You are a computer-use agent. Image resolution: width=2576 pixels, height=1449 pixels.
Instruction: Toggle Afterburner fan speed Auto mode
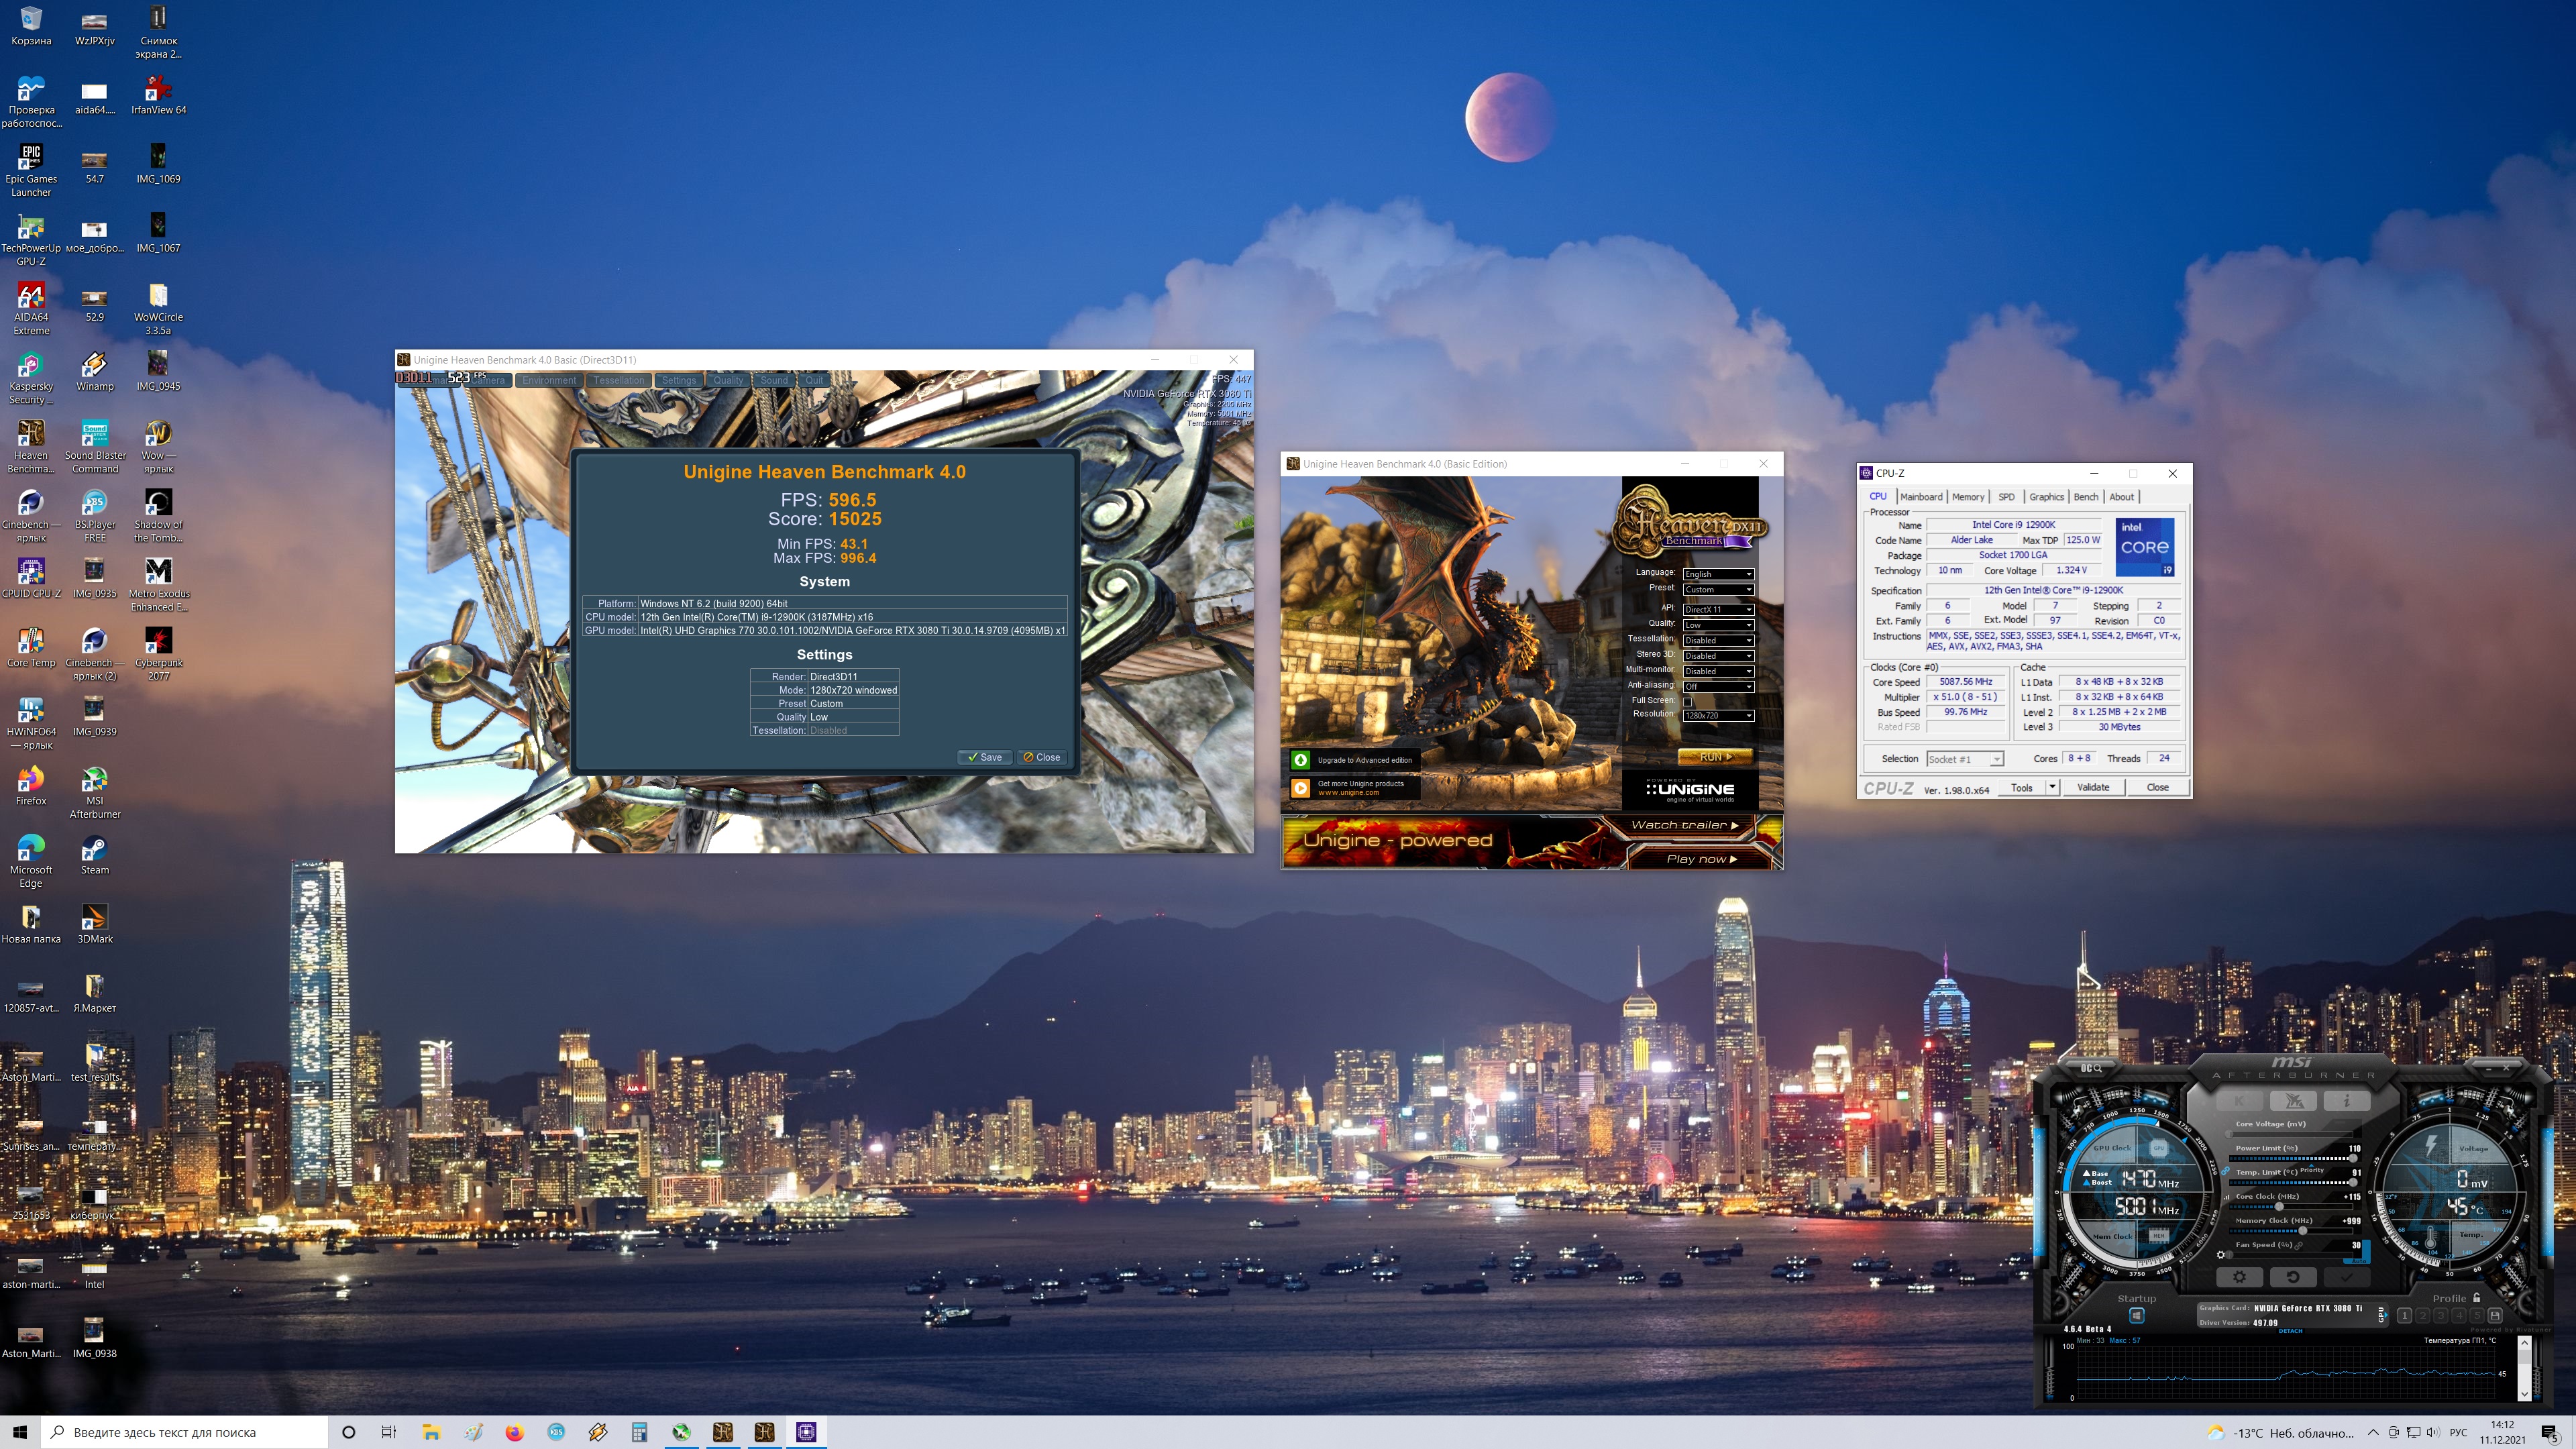tap(2359, 1261)
